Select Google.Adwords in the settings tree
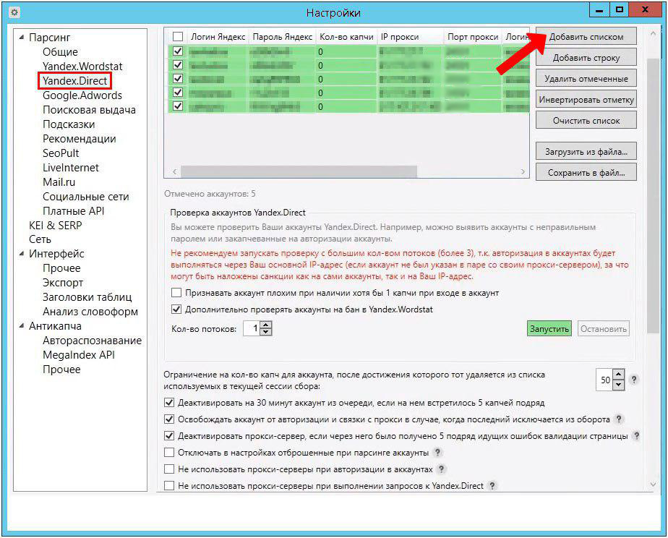This screenshot has width=668, height=538. [82, 95]
